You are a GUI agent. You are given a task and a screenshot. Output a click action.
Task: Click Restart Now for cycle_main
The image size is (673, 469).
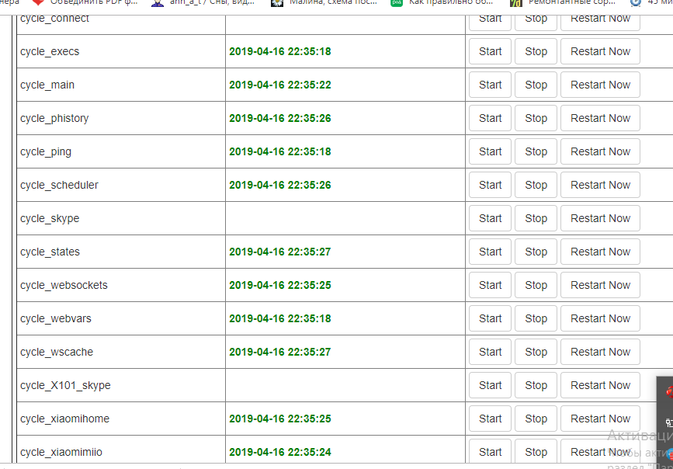click(600, 85)
